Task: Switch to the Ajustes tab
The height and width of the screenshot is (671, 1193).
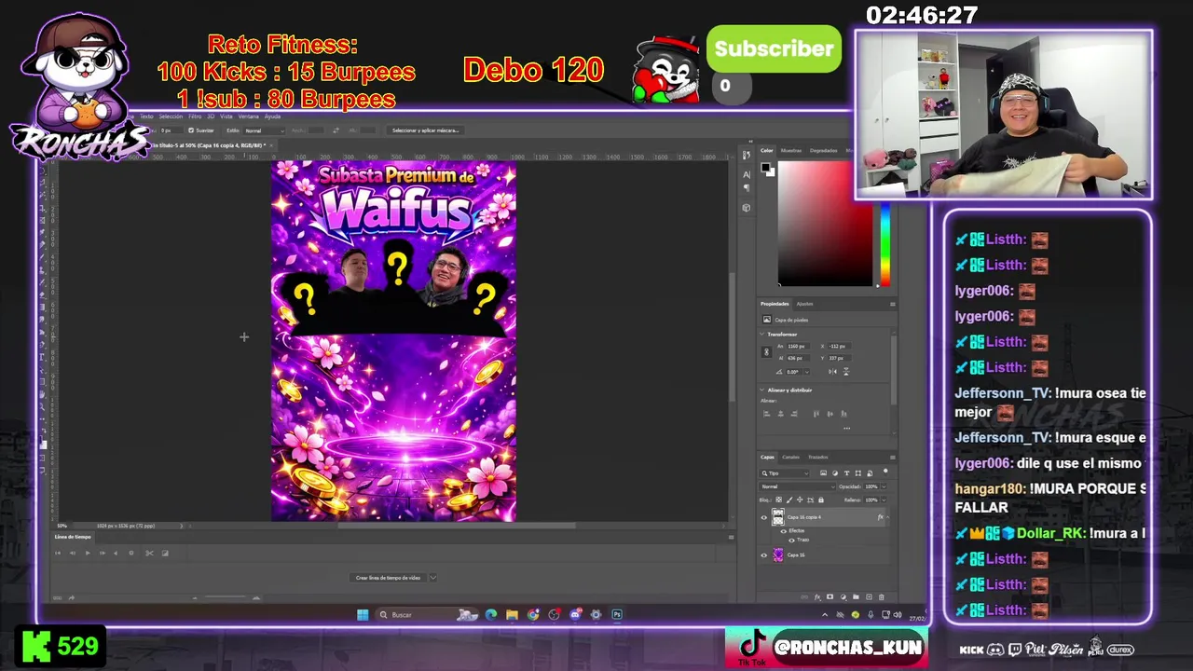Action: [804, 304]
